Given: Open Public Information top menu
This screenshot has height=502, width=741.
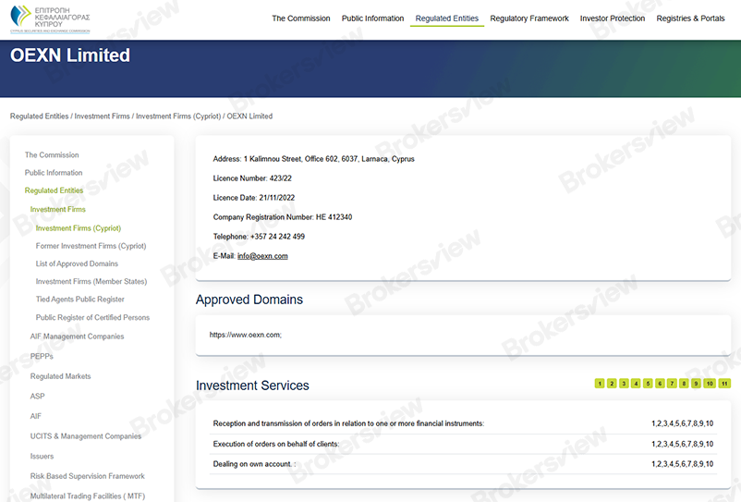Looking at the screenshot, I should click(x=373, y=18).
